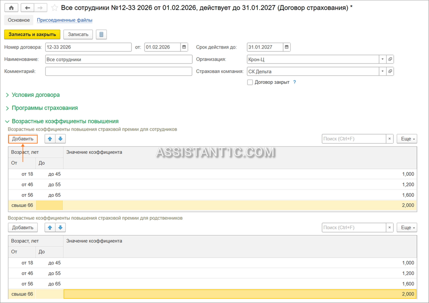Viewport: 429px width, 303px height.
Task: Switch to the Основное tab
Action: [x=18, y=20]
